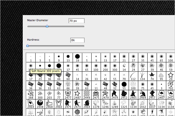175x116 pixels.
Task: Pick the floral swirl brush labeled 1246
Action: point(105,104)
